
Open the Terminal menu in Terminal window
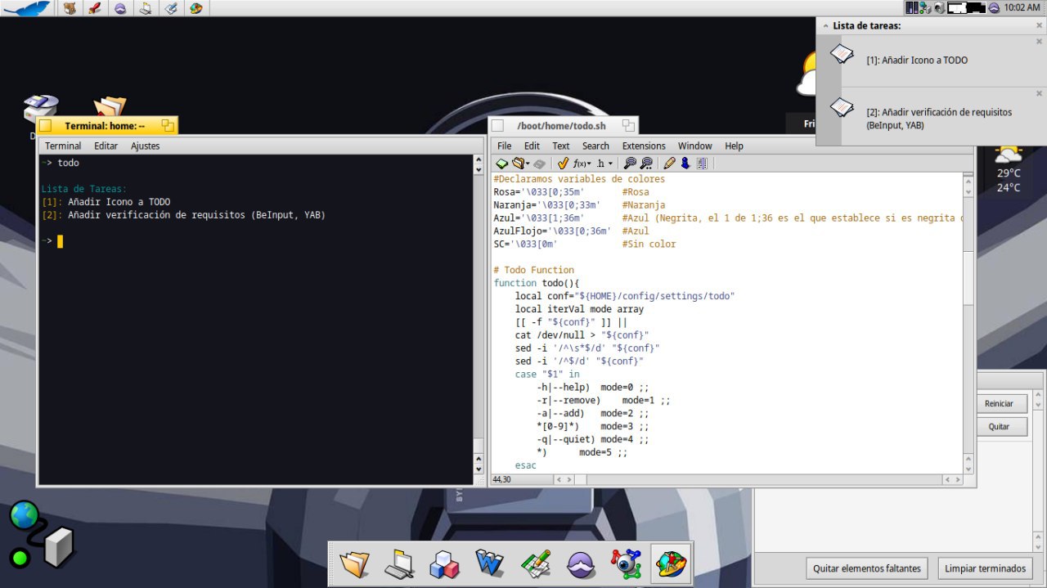(x=63, y=146)
